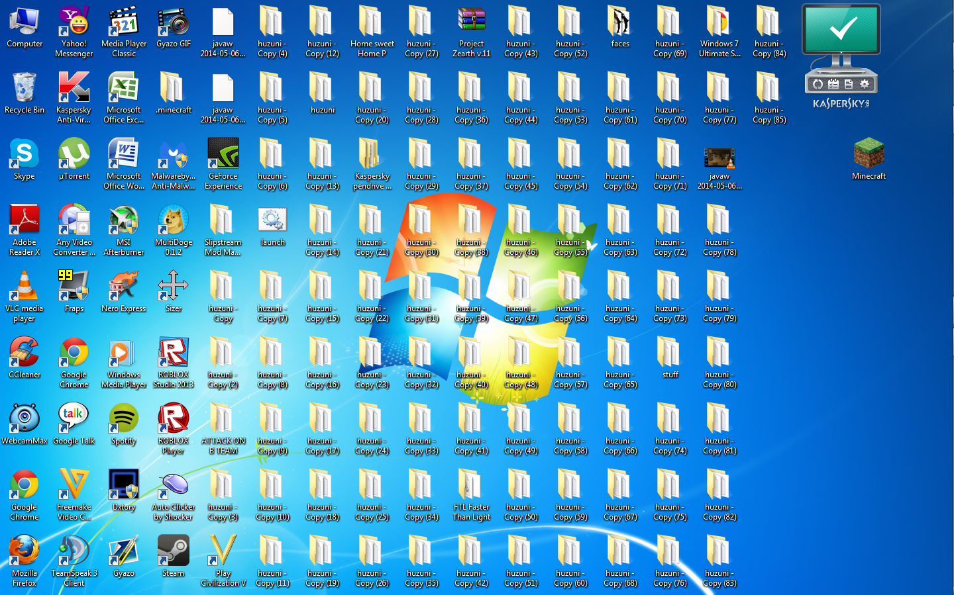
Task: Open the faces folder
Action: pos(621,28)
